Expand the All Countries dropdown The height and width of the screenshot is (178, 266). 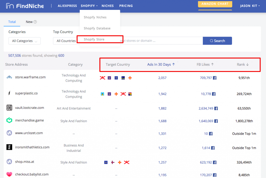[x=66, y=41]
